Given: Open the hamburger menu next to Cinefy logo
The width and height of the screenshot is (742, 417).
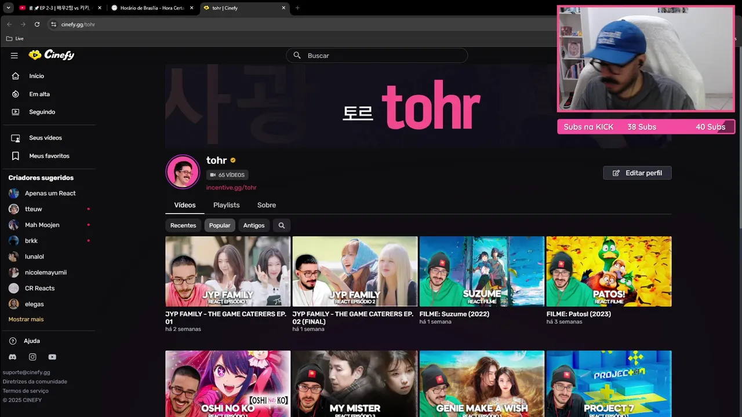Looking at the screenshot, I should 14,56.
